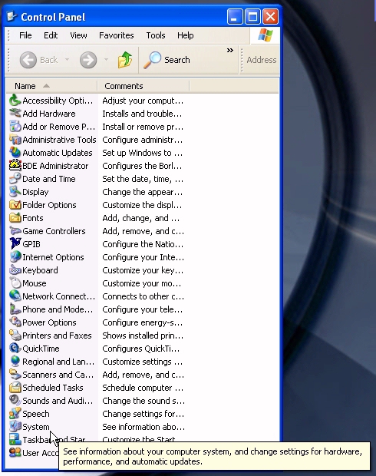376x476 pixels.
Task: Expand the Forward history dropdown arrow
Action: 106,60
